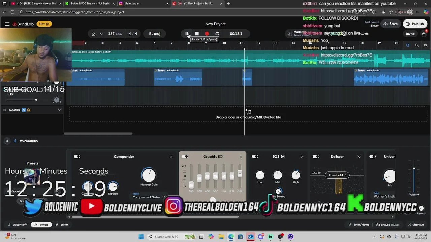Screen dimensions: 431x242
Task: Adjust the reverb Mix knob
Action: 390,176
